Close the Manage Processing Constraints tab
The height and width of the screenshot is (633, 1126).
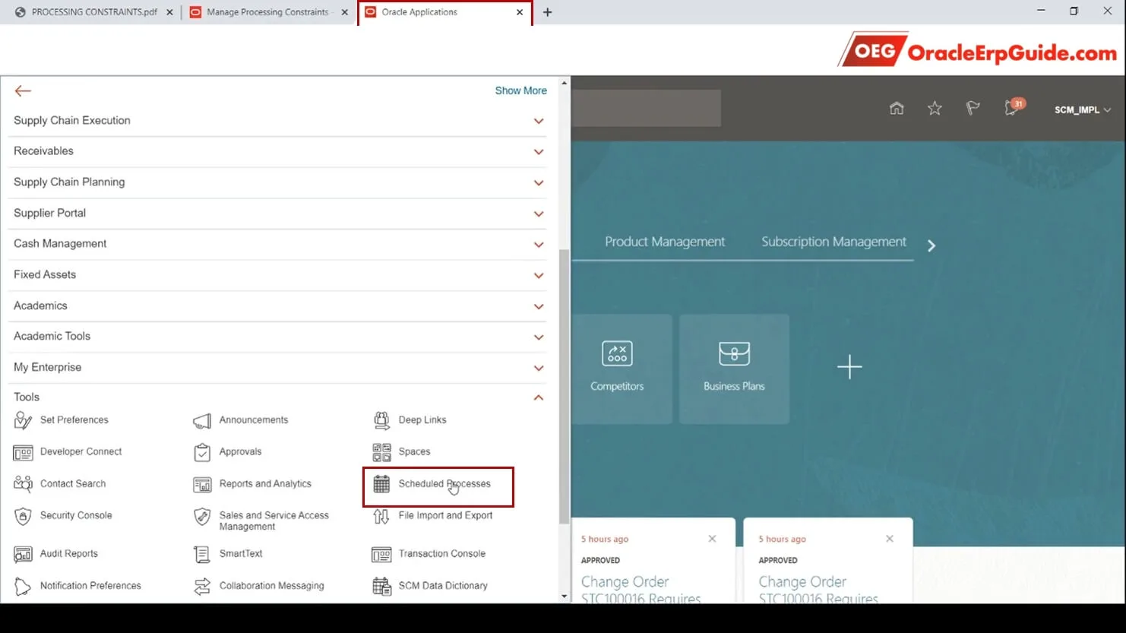point(344,12)
